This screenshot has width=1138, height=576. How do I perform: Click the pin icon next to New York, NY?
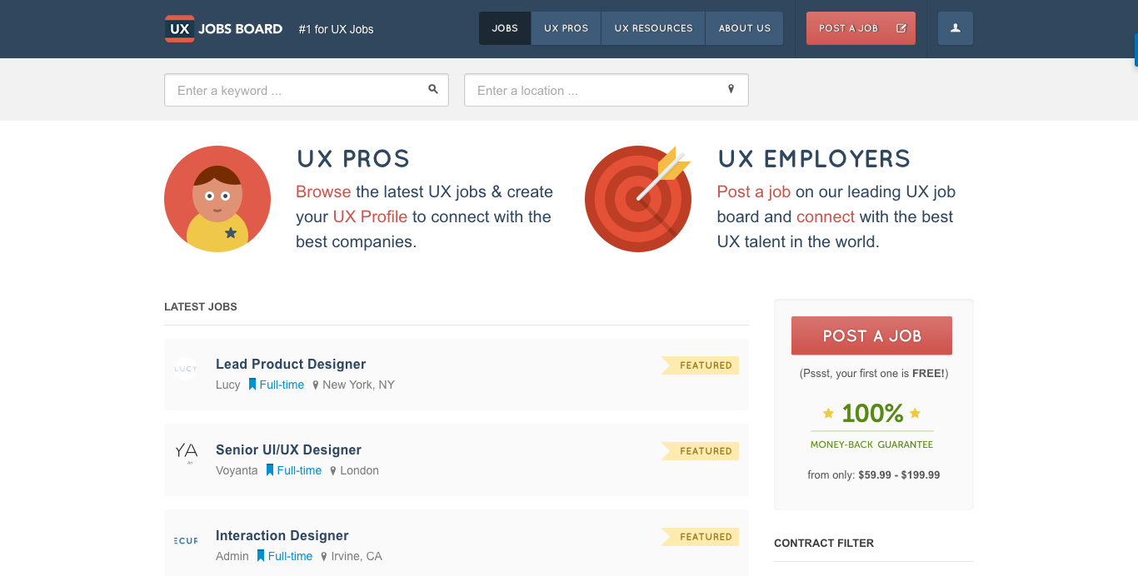coord(316,385)
